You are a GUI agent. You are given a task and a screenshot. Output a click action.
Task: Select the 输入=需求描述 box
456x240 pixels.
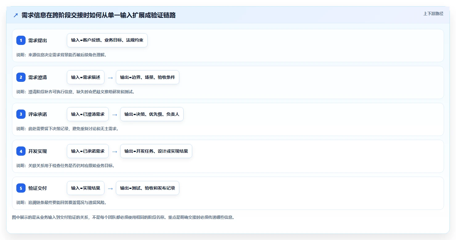(86, 77)
